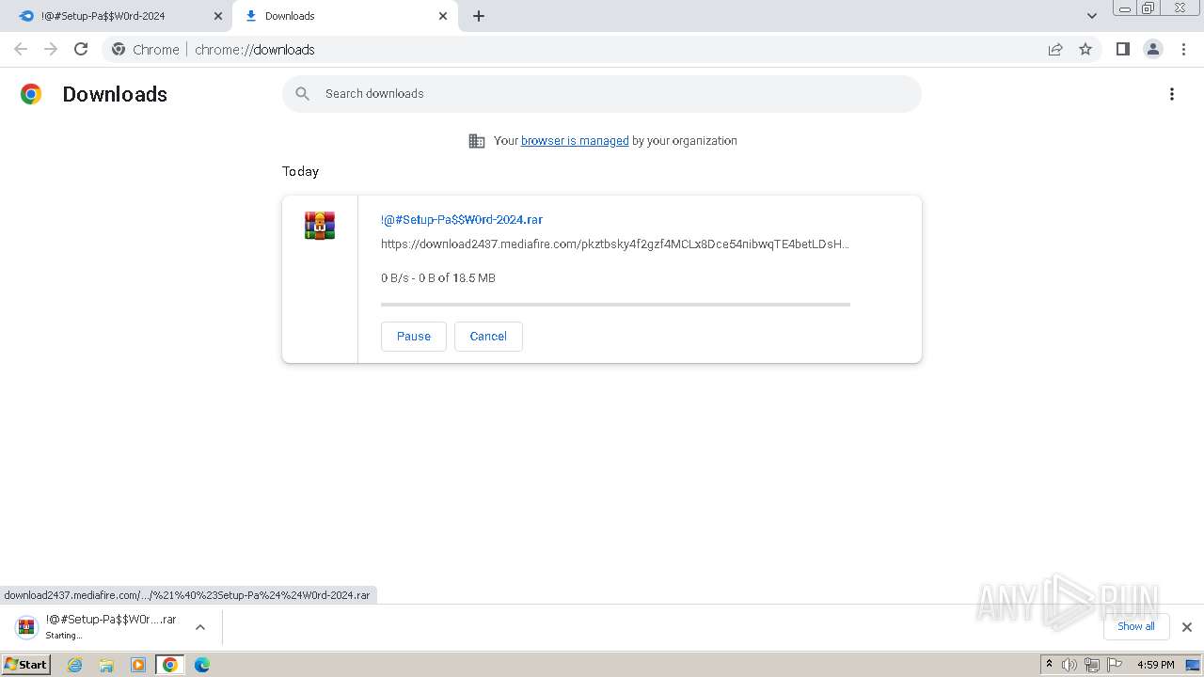Image resolution: width=1204 pixels, height=677 pixels.
Task: Click the browser Back arrow
Action: pos(21,49)
